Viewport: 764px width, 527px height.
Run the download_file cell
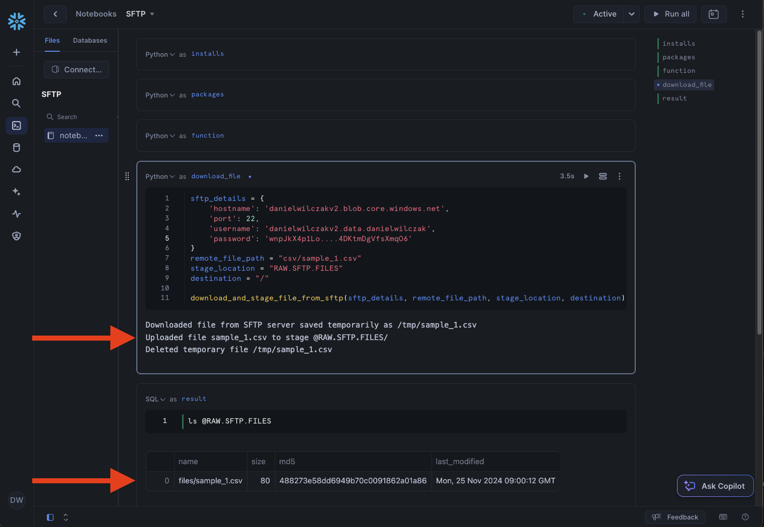(x=586, y=176)
